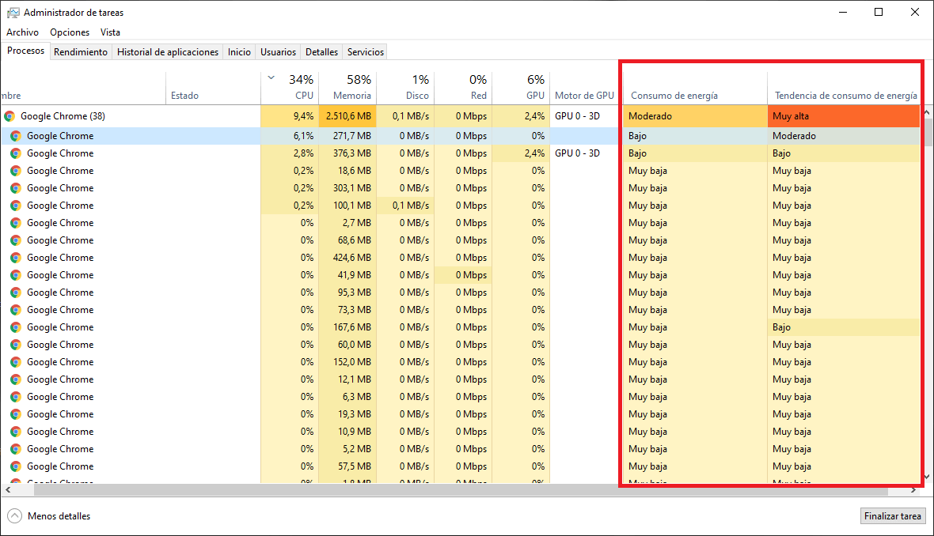Click the 9,4% CPU cell
Viewport: 934px width, 536px height.
(x=290, y=116)
